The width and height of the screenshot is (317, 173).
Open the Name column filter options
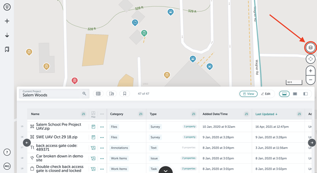coord(83,114)
